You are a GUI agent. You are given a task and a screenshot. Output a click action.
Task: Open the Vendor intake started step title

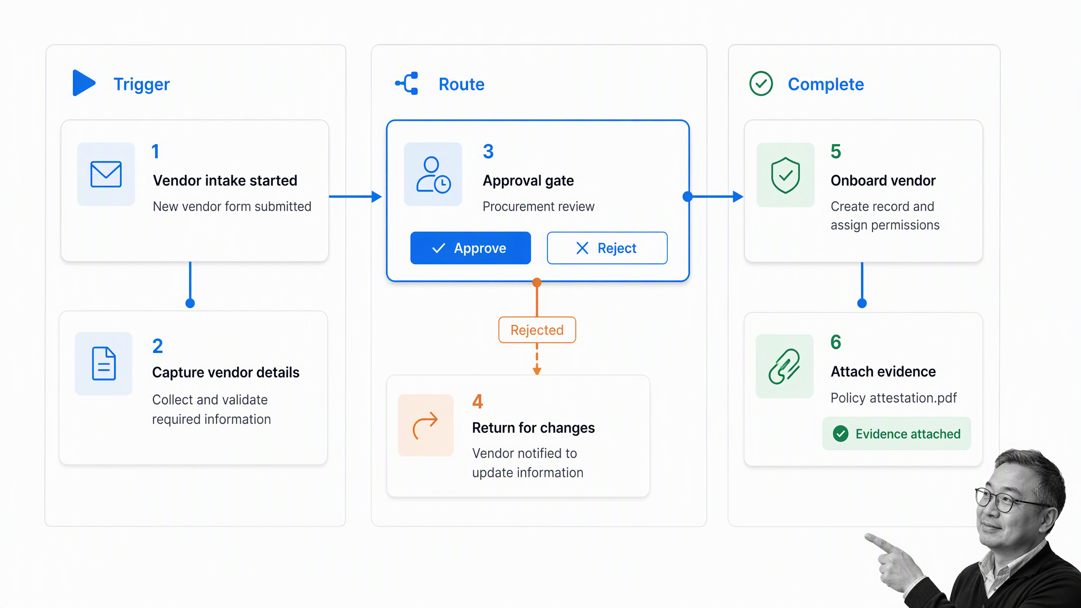click(x=225, y=180)
